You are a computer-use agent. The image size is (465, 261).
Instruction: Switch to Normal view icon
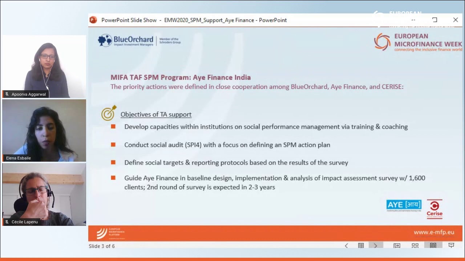coord(397,246)
